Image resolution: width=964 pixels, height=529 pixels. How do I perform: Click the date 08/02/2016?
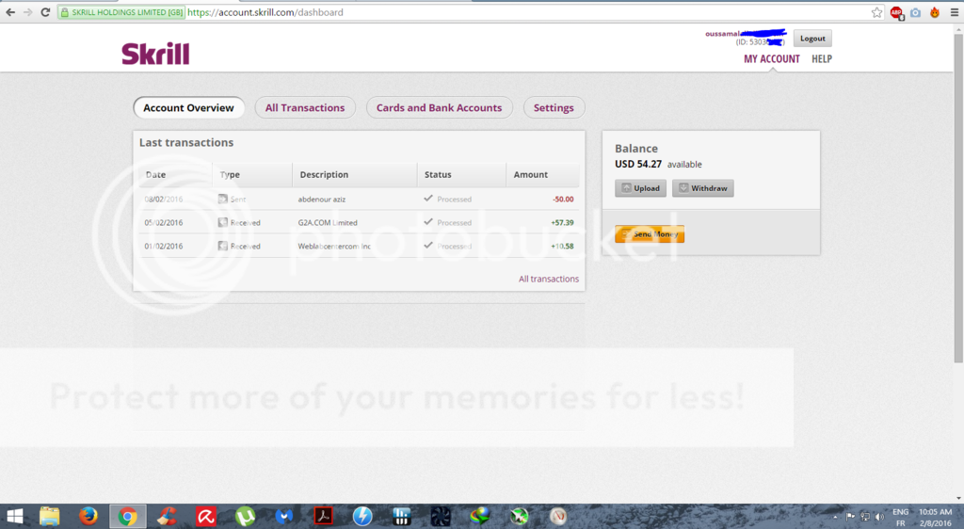164,199
